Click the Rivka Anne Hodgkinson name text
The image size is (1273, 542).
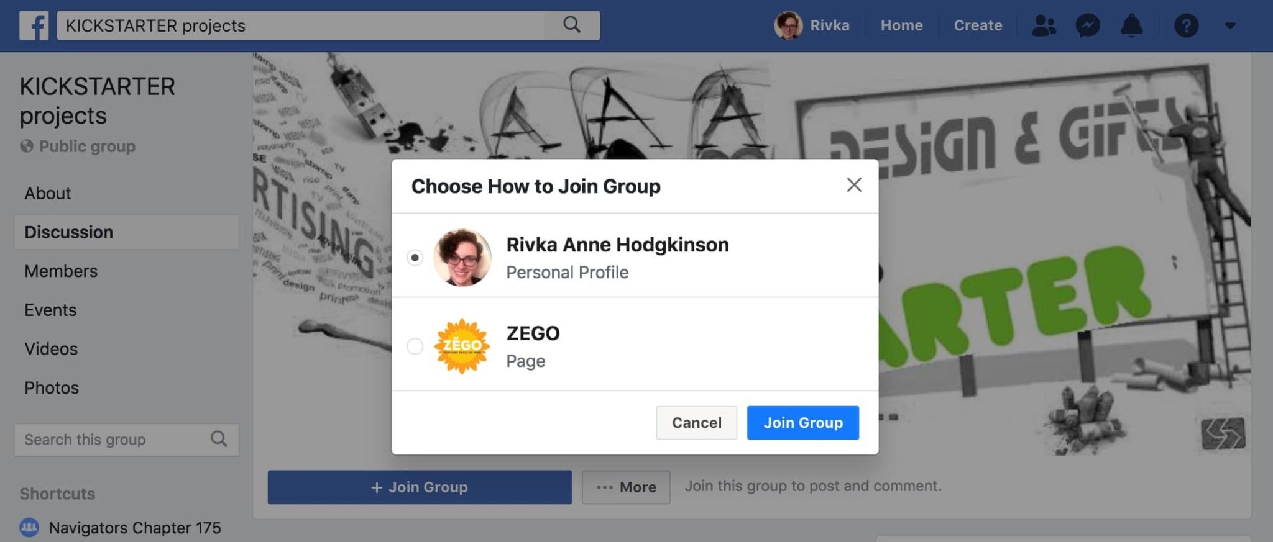617,245
